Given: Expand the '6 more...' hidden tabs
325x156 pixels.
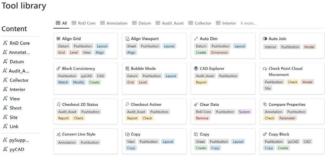Looking at the screenshot, I should 248,23.
